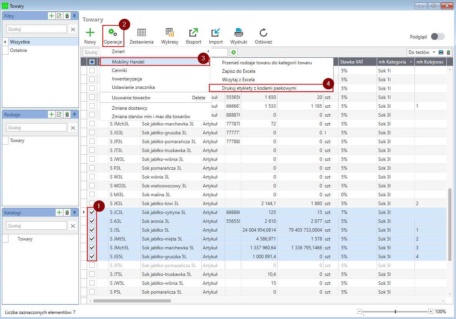
Task: Open the Wykresy charts icon
Action: 170,33
